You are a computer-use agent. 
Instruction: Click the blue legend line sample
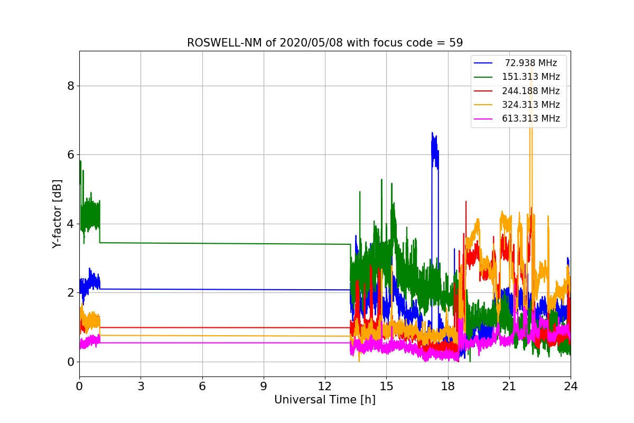[483, 63]
